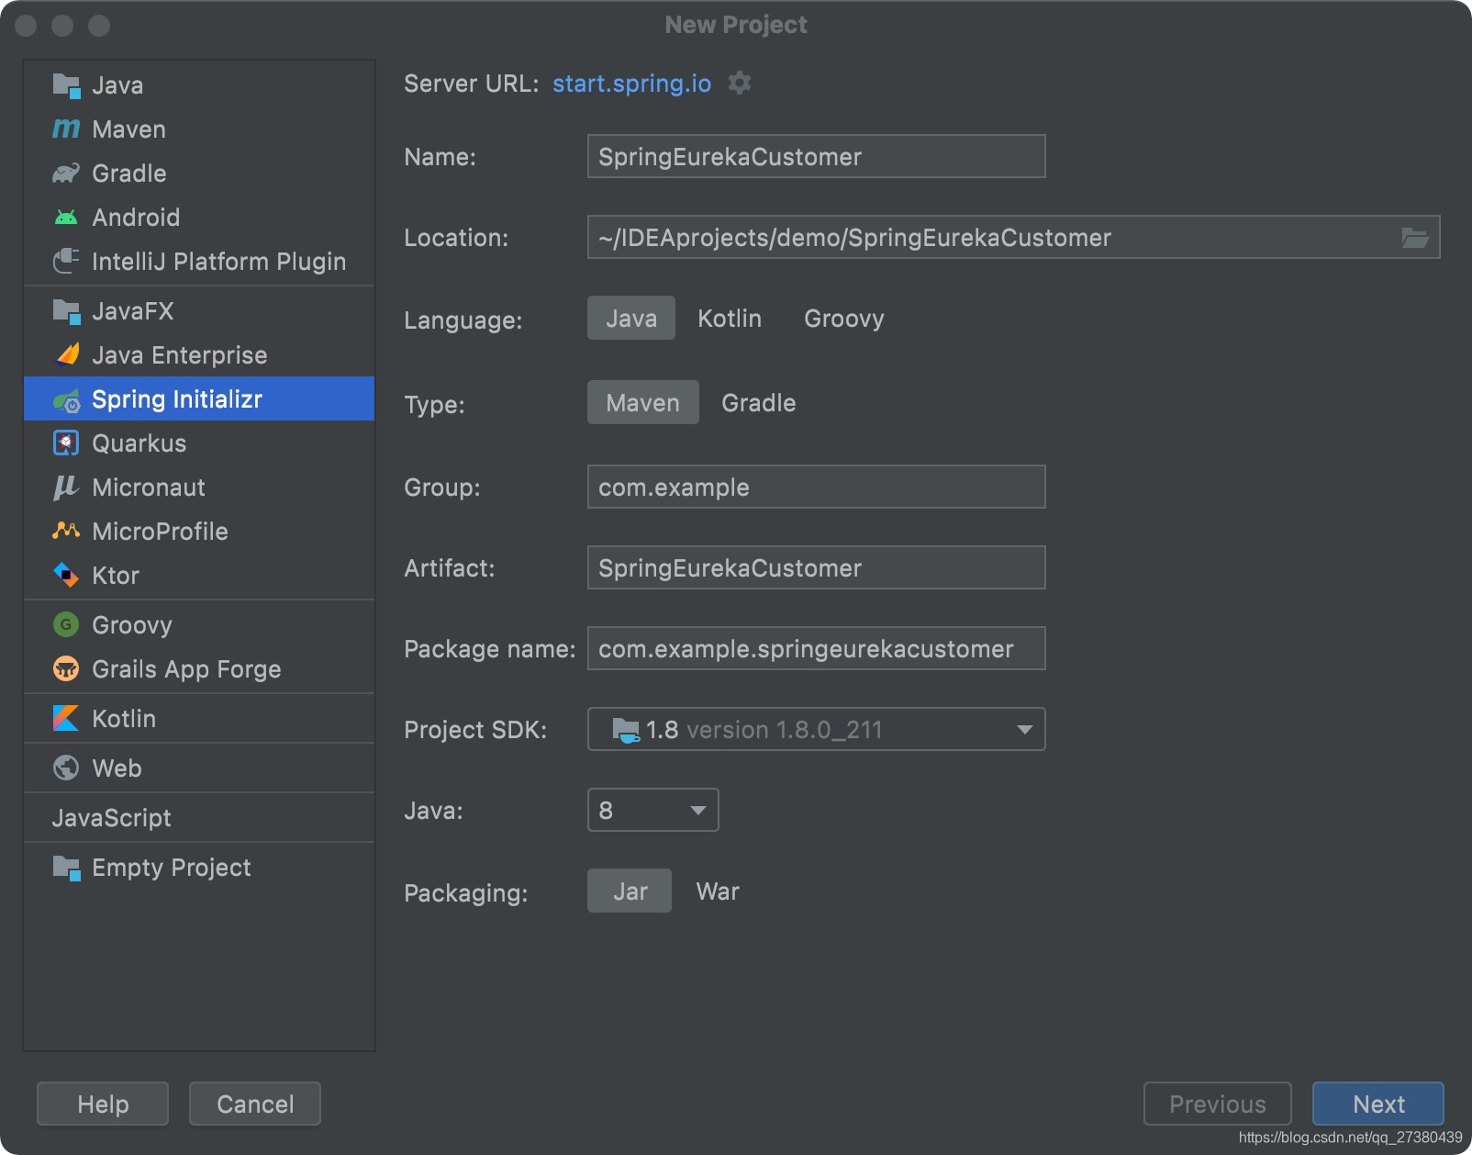Select JavaFX in project type list
Image resolution: width=1472 pixels, height=1155 pixels.
pyautogui.click(x=199, y=311)
